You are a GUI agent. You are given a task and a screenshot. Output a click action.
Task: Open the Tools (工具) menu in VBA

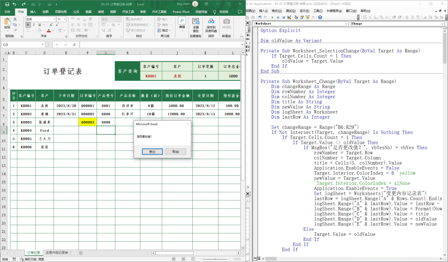coord(318,11)
